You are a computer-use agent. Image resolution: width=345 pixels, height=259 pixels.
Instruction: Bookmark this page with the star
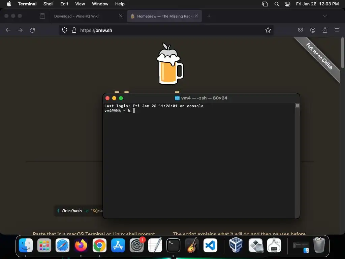coord(268,30)
